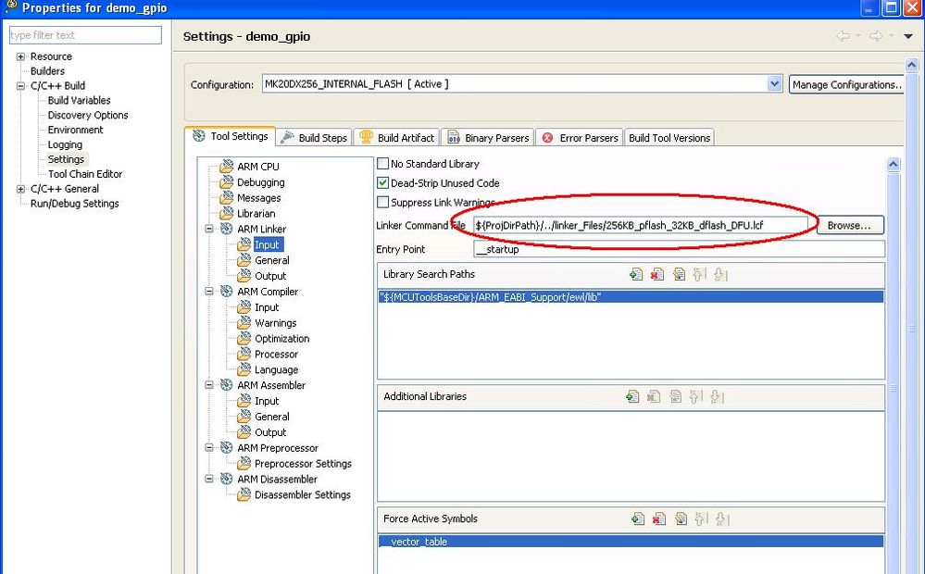Open the Build Artifact tab
Image resolution: width=925 pixels, height=574 pixels.
tap(396, 137)
